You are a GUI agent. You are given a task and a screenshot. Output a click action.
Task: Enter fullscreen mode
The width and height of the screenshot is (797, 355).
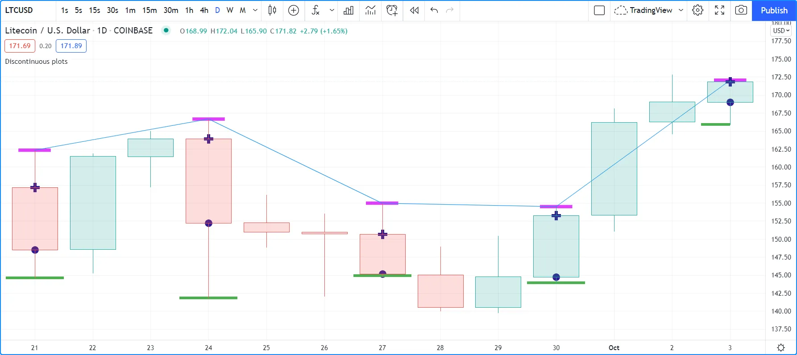click(719, 10)
